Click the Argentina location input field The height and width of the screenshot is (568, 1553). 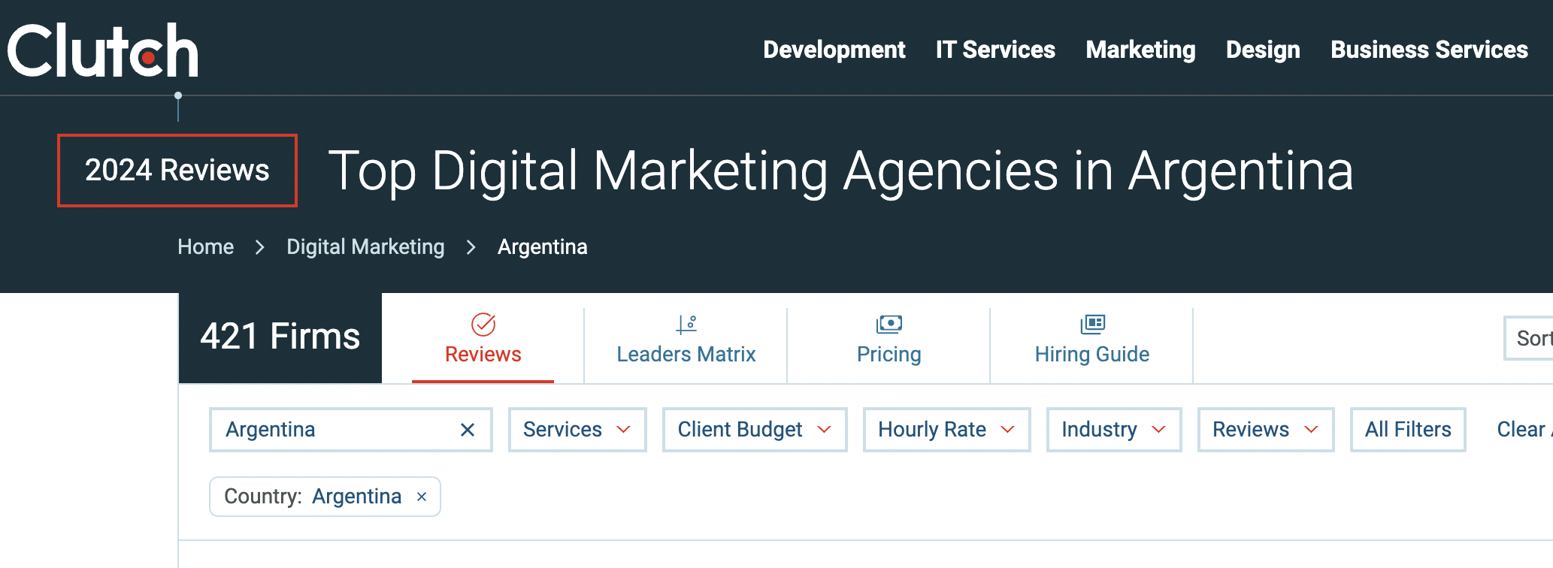(x=331, y=430)
